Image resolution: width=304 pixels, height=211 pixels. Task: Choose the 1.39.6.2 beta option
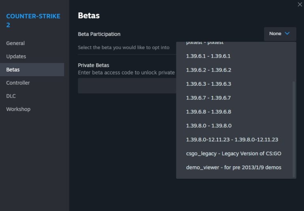pos(208,70)
